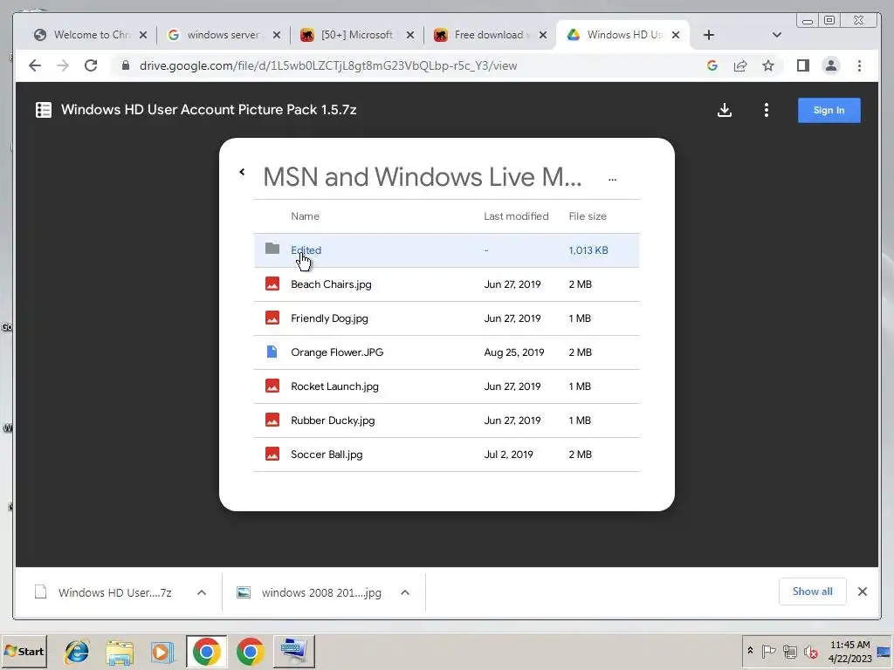Switch to the windows server Google tab
Screen dimensions: 894x670
coord(223,35)
